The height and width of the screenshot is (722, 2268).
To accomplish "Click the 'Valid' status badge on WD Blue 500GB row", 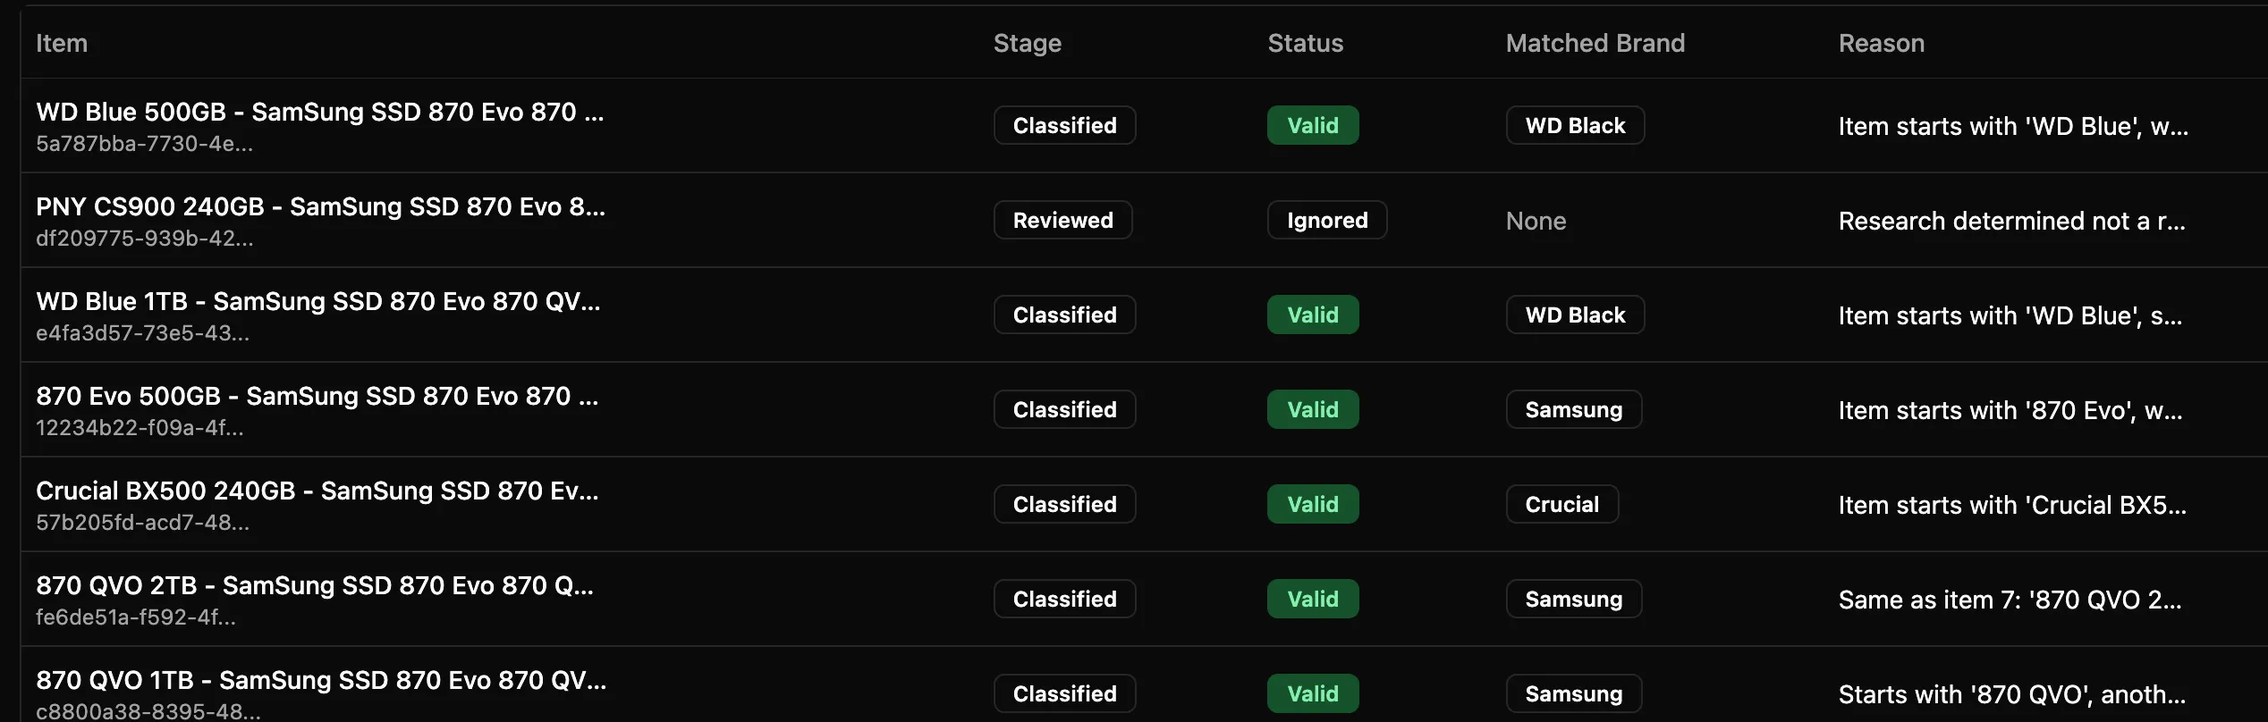I will click(1312, 125).
